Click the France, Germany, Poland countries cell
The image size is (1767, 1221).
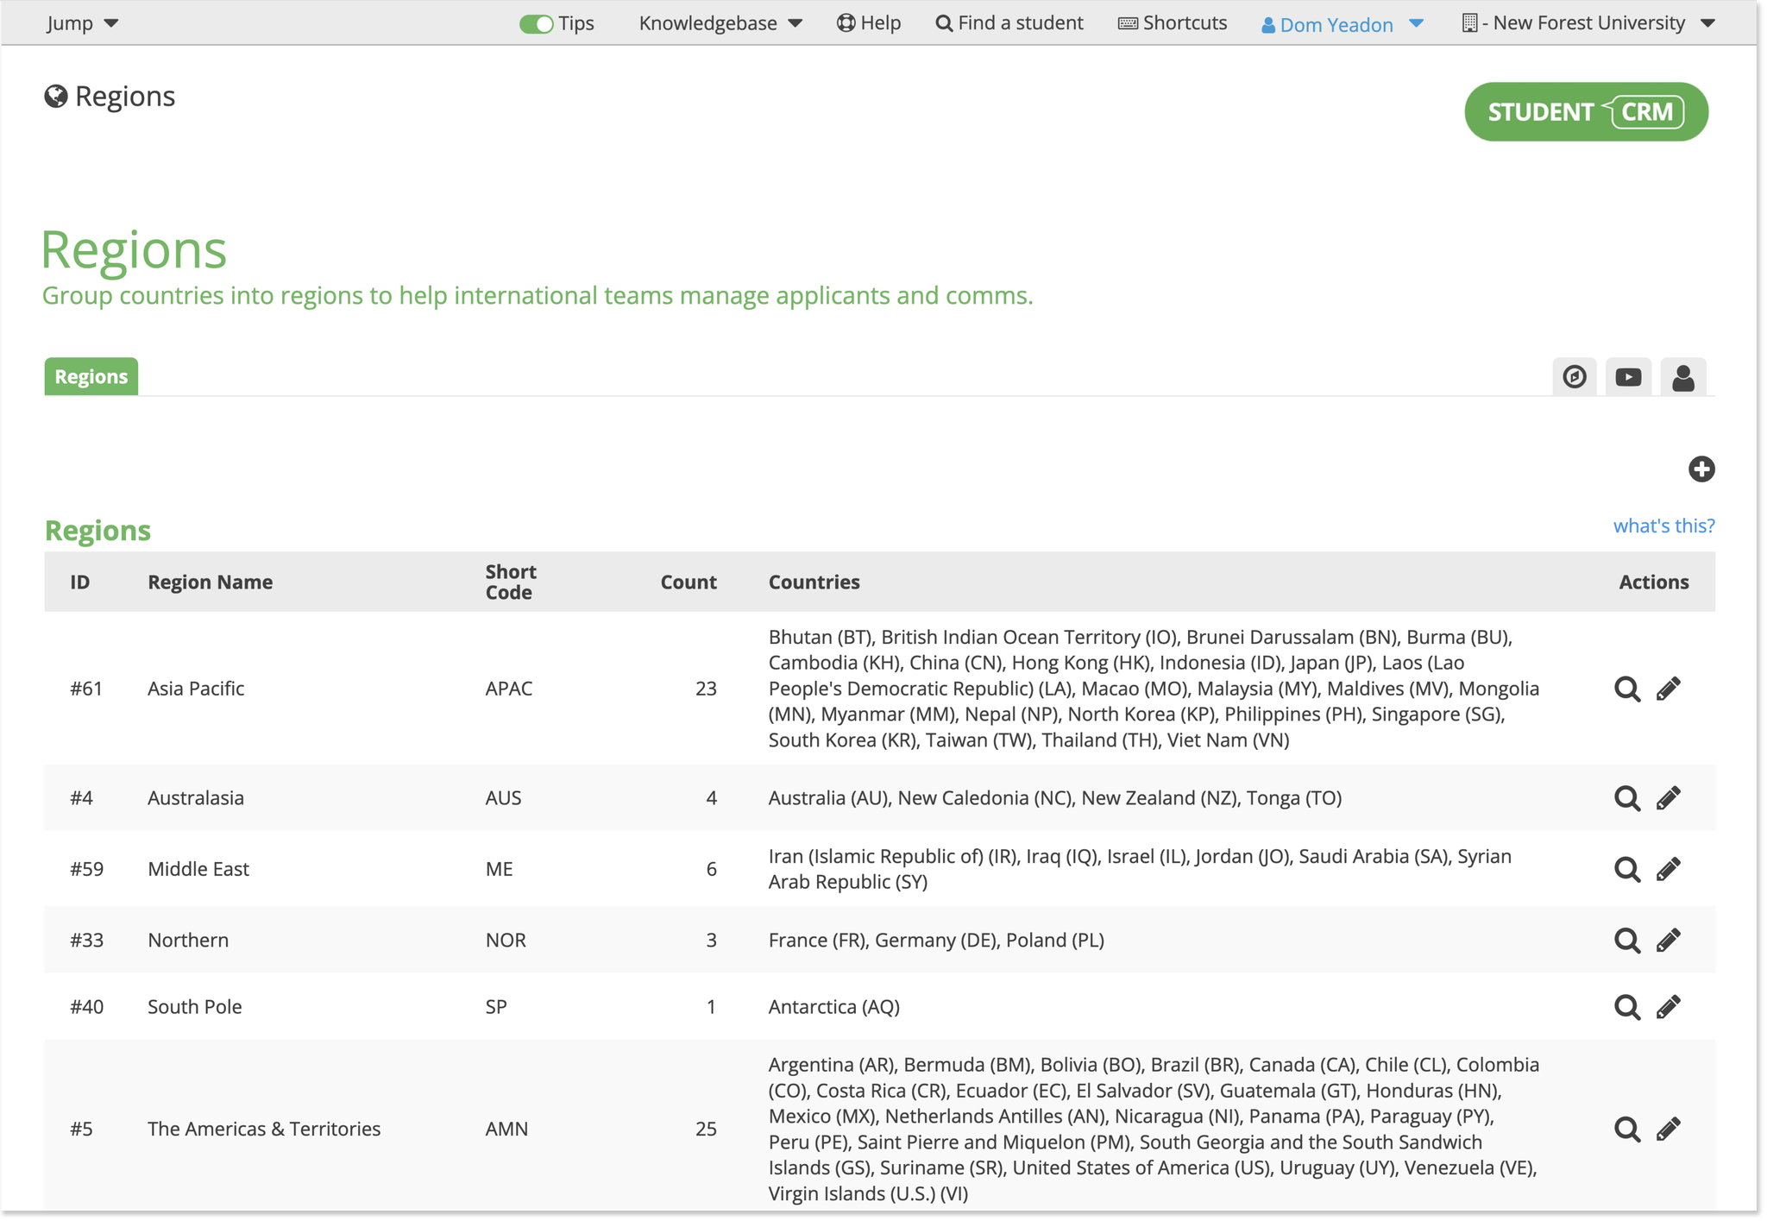[x=936, y=940]
